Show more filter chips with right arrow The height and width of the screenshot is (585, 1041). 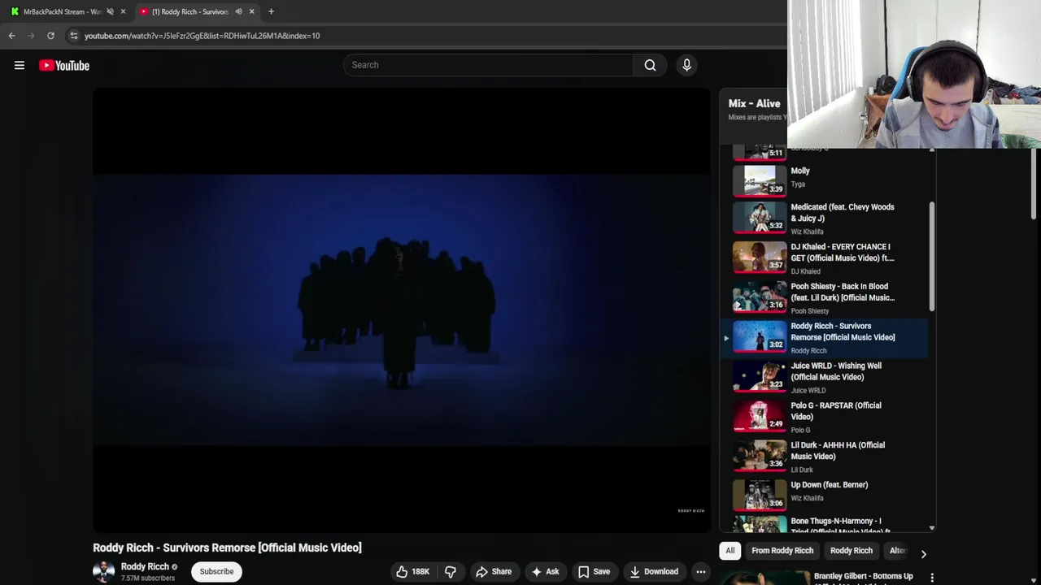pyautogui.click(x=923, y=554)
